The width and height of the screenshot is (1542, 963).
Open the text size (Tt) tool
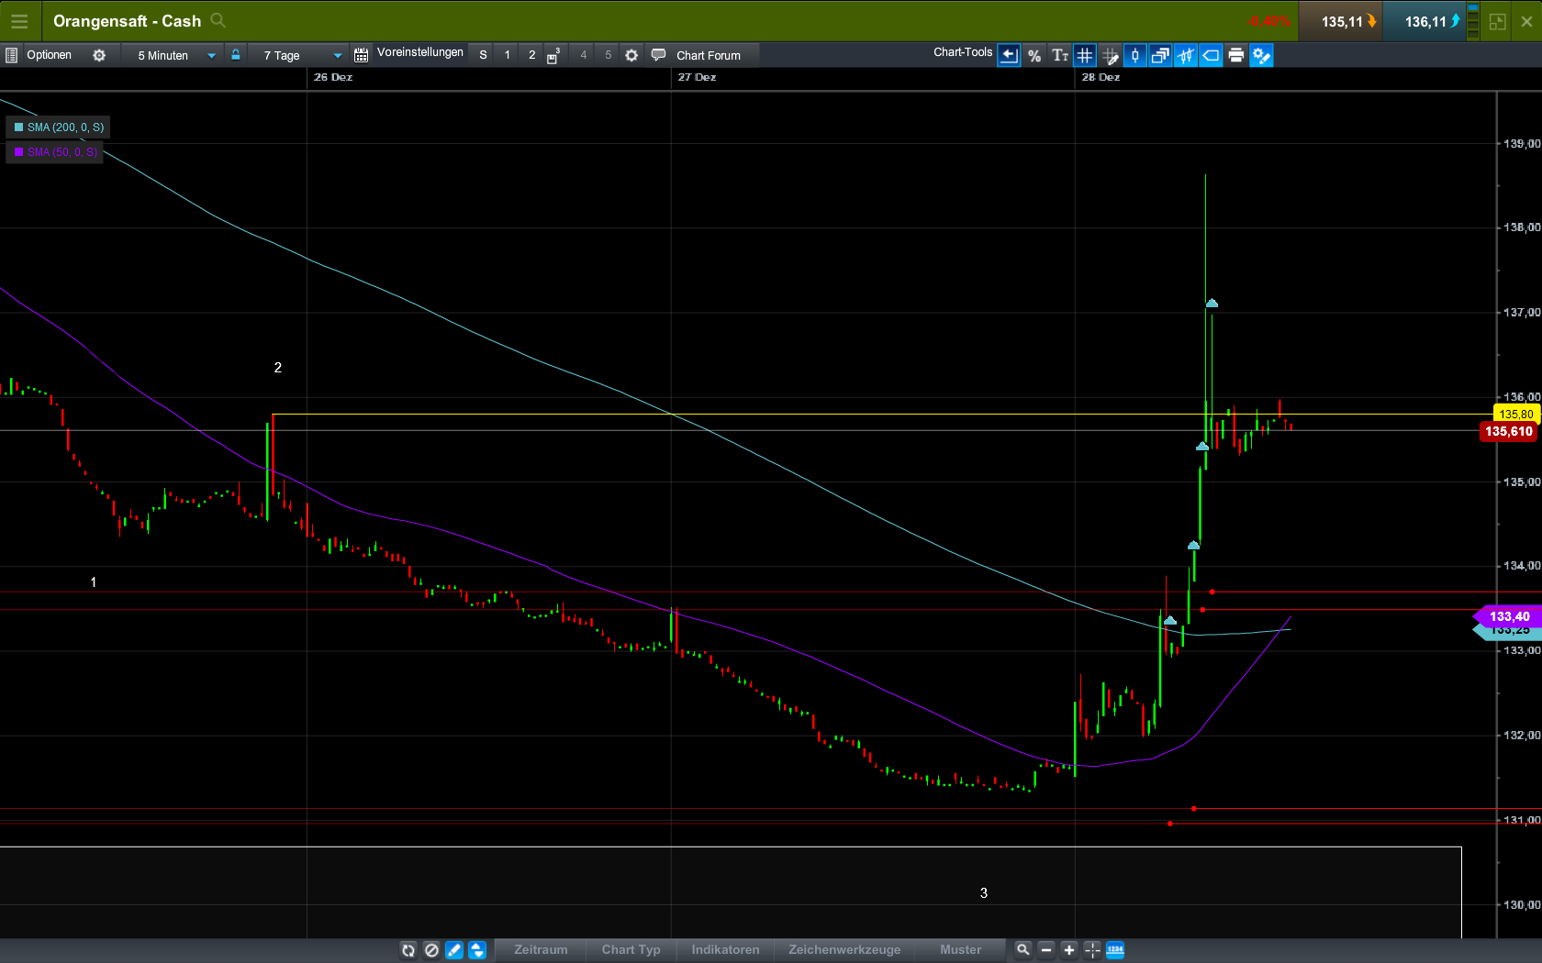(1060, 55)
